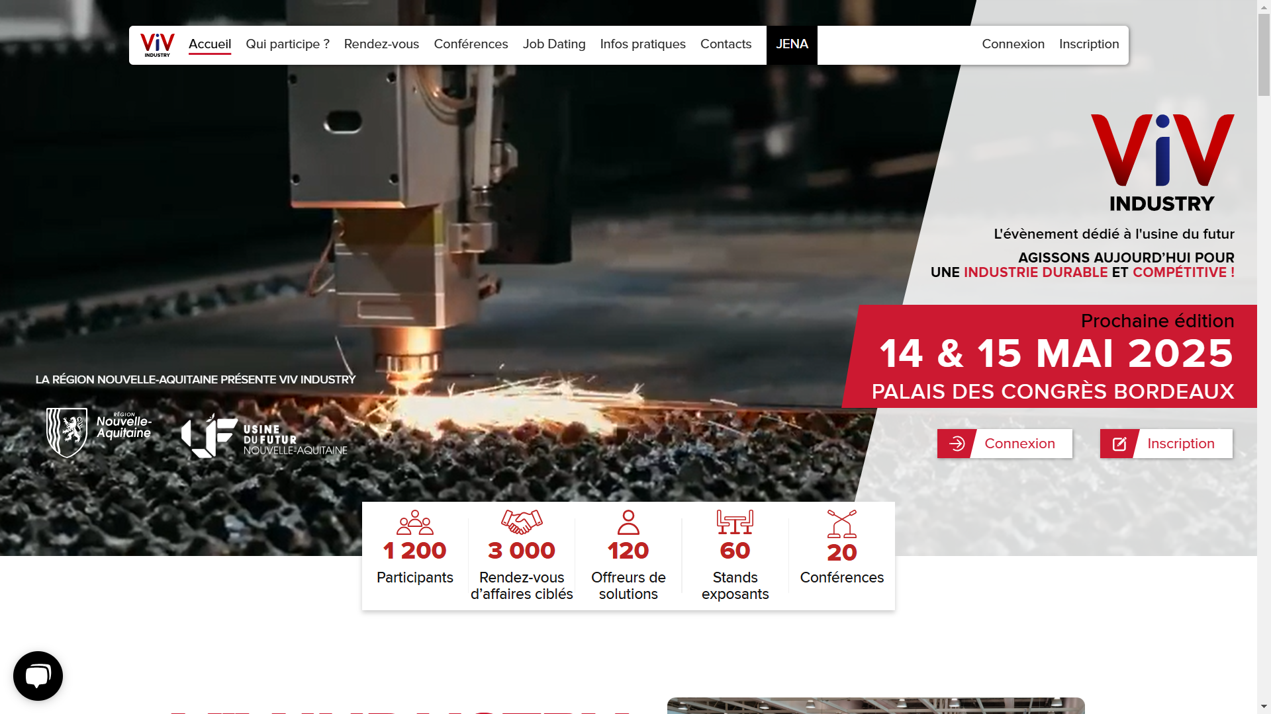This screenshot has height=714, width=1271.
Task: Click the page vertical scrollbar thumb
Action: click(x=1264, y=55)
